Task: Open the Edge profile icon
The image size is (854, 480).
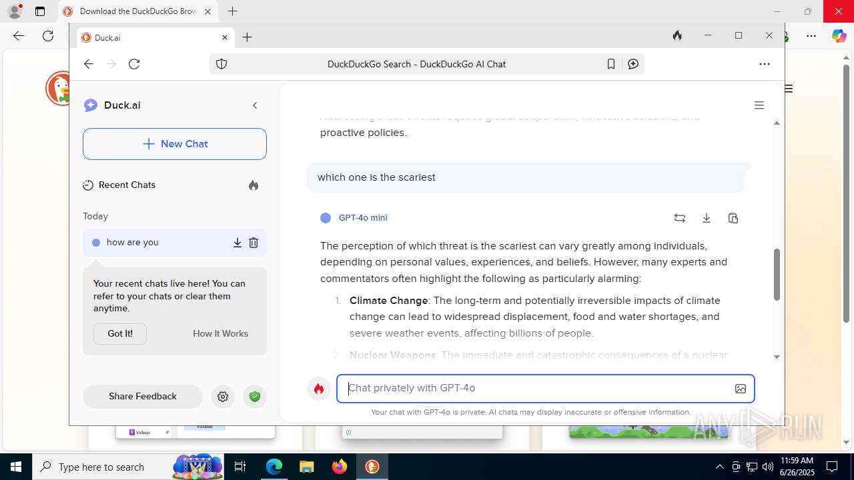Action: (15, 11)
